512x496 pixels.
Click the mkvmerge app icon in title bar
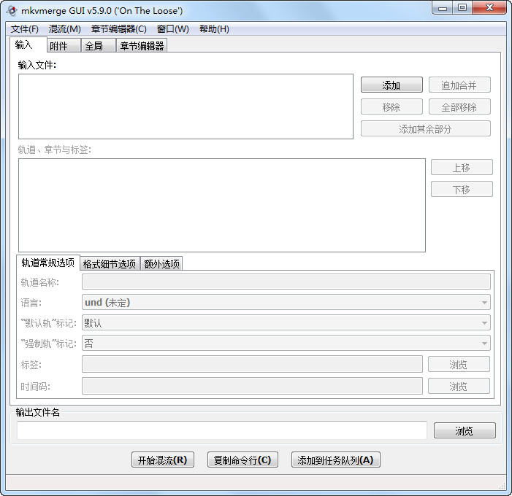tap(12, 11)
